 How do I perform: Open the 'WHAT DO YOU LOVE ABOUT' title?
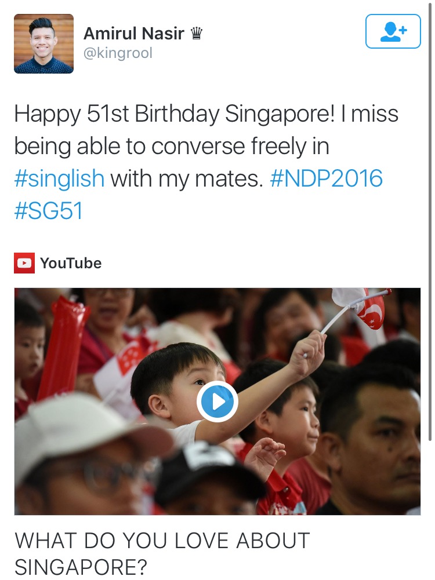(162, 541)
